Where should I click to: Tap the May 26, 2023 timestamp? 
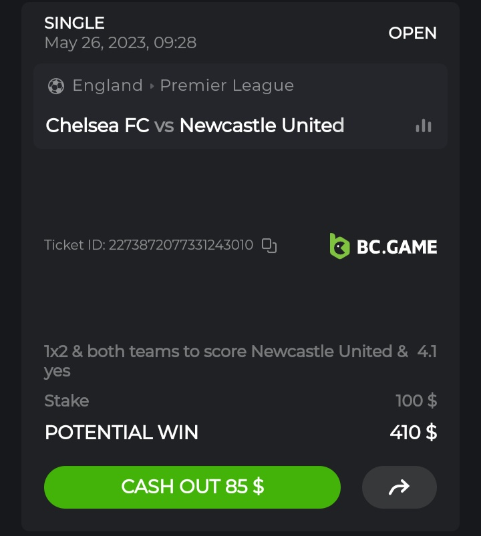pyautogui.click(x=120, y=43)
